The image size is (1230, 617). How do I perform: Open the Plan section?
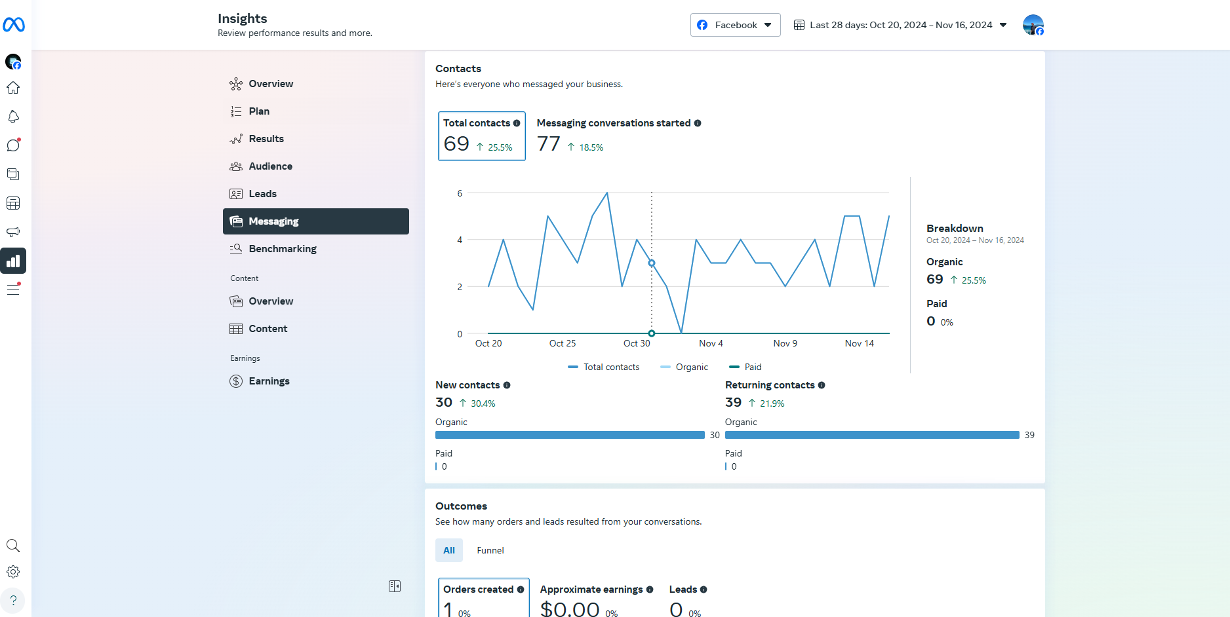tap(316, 111)
